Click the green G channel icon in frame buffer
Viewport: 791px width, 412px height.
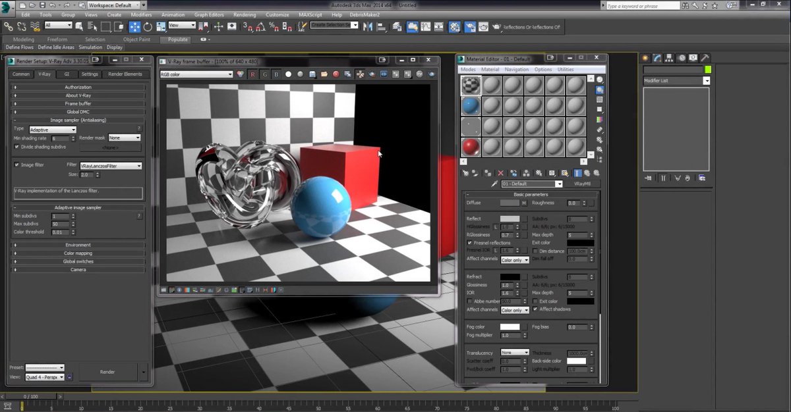265,74
